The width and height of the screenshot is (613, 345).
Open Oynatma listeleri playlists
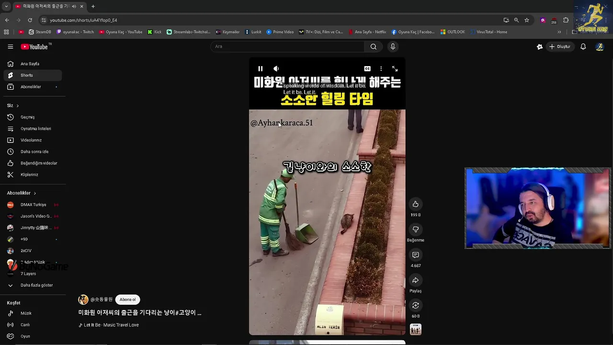[33, 128]
